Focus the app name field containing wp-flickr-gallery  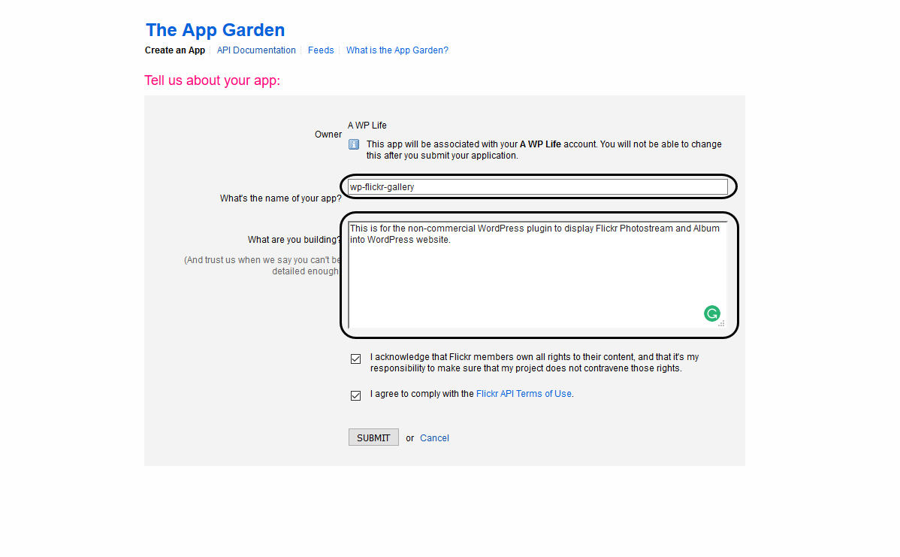[537, 187]
